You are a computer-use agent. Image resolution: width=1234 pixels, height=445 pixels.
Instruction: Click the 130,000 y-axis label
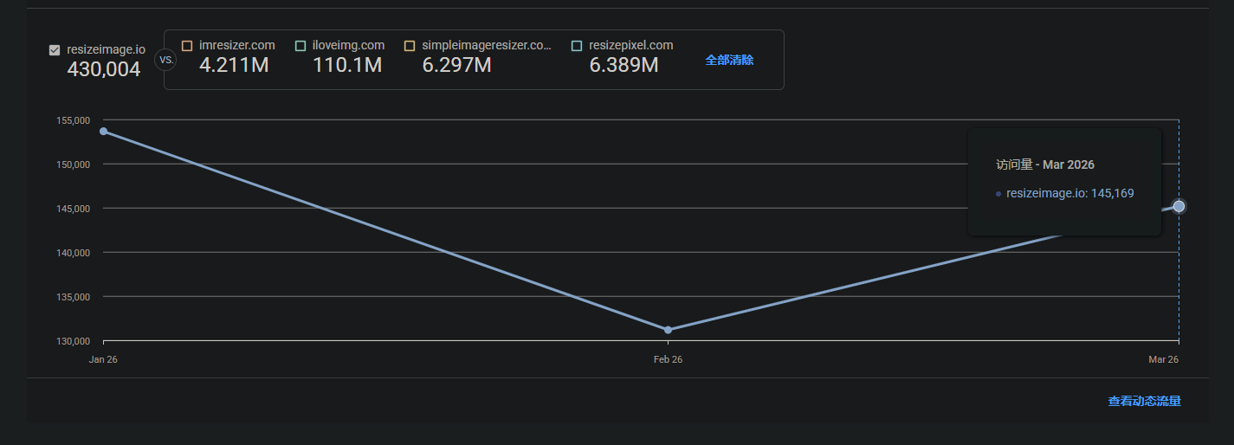(x=73, y=341)
